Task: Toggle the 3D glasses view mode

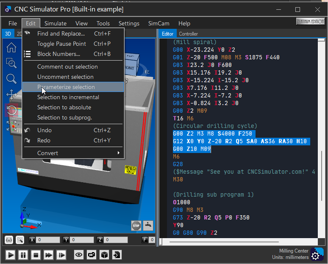Action: point(9,240)
